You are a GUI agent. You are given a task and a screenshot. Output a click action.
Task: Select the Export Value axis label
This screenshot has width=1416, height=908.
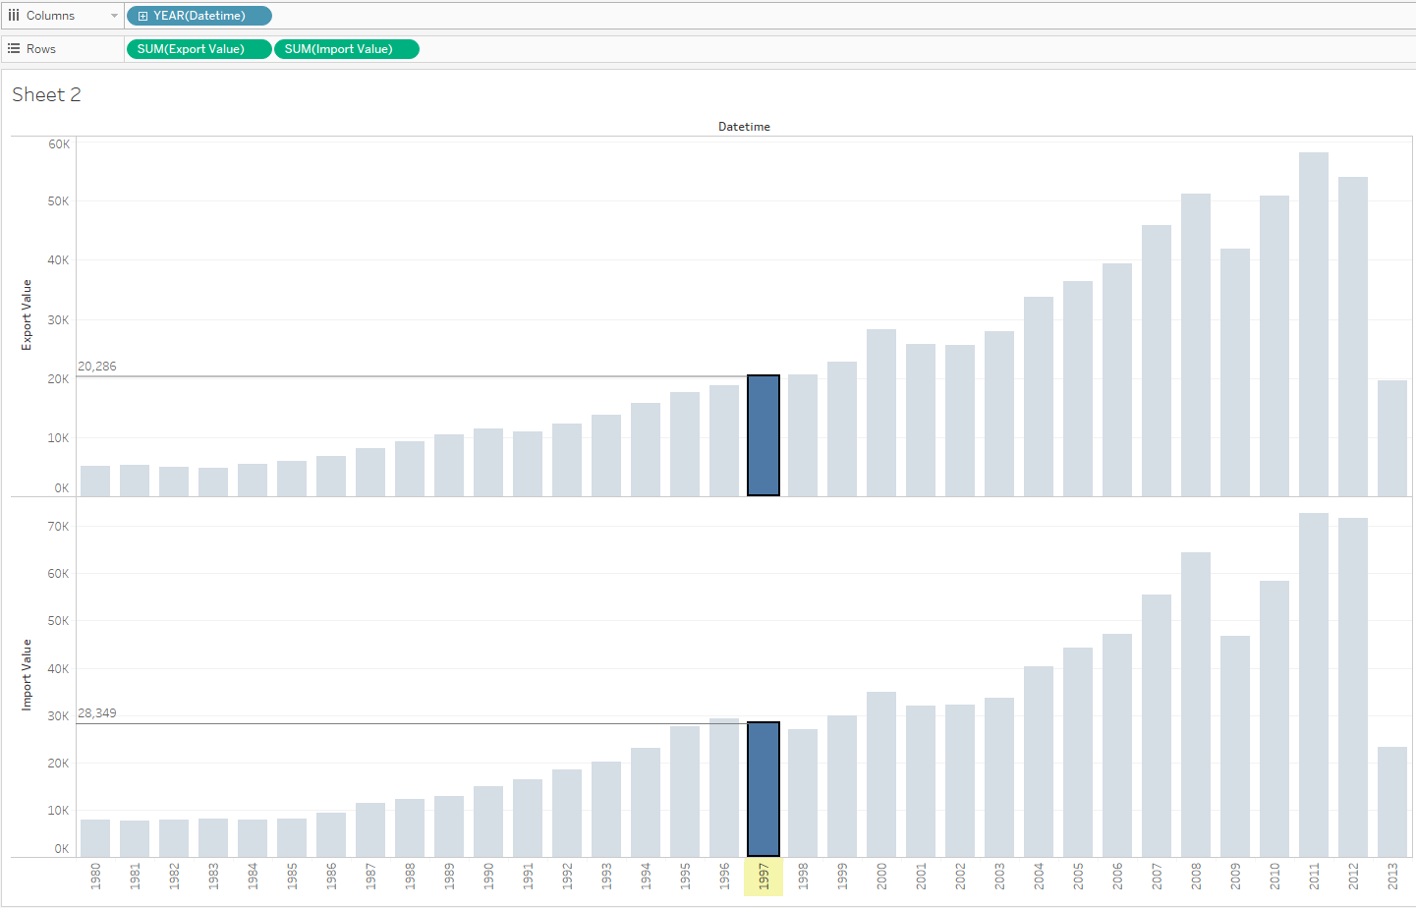click(x=27, y=314)
